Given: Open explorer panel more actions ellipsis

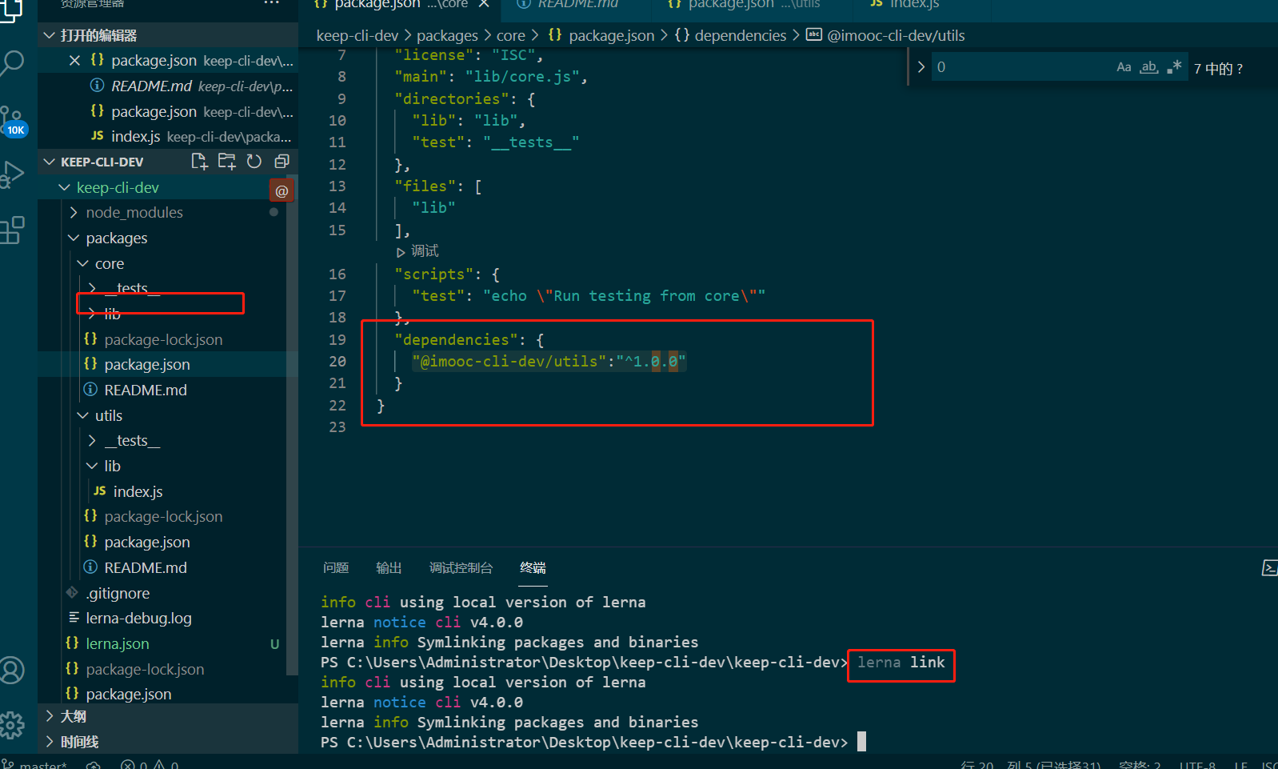Looking at the screenshot, I should click(x=272, y=3).
